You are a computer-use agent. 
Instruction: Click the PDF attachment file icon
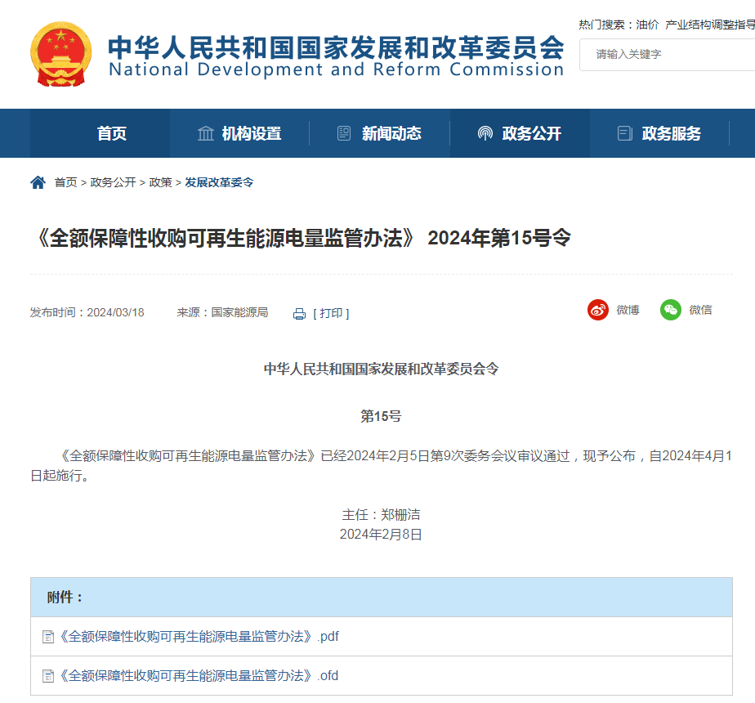tap(48, 637)
